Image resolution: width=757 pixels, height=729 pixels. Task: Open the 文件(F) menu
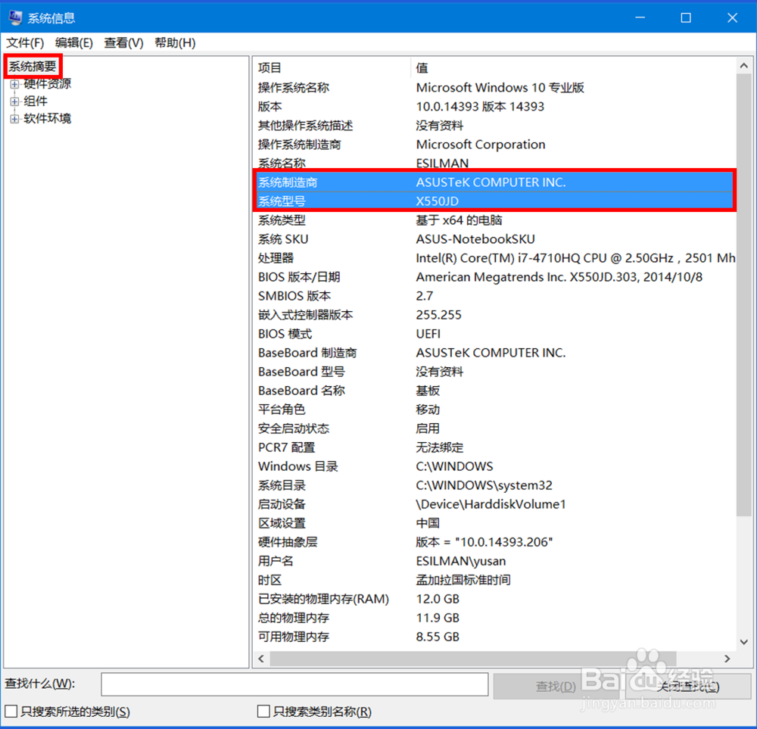(x=25, y=43)
